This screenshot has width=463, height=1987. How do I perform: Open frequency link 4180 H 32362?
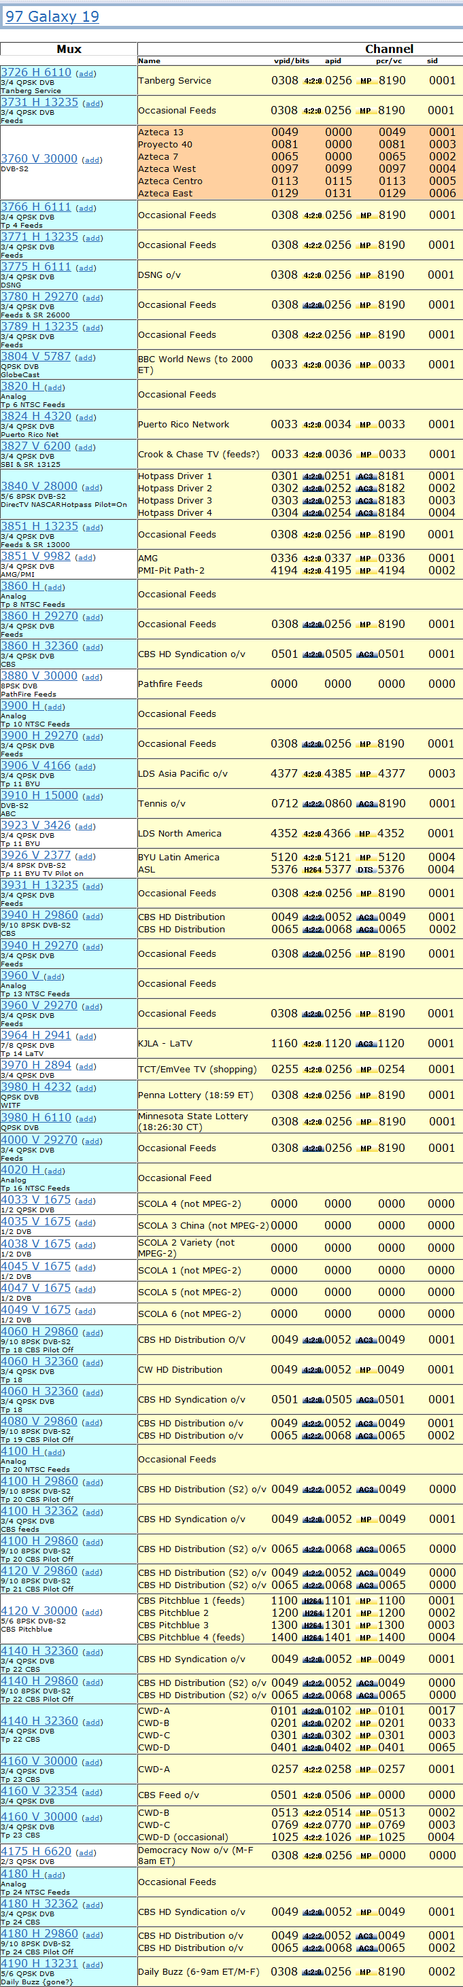[x=39, y=1905]
